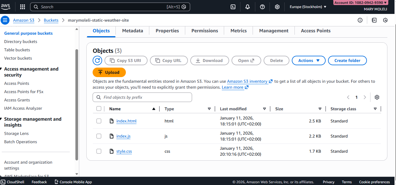Tick the checkbox for index.html
396x185 pixels.
99,121
